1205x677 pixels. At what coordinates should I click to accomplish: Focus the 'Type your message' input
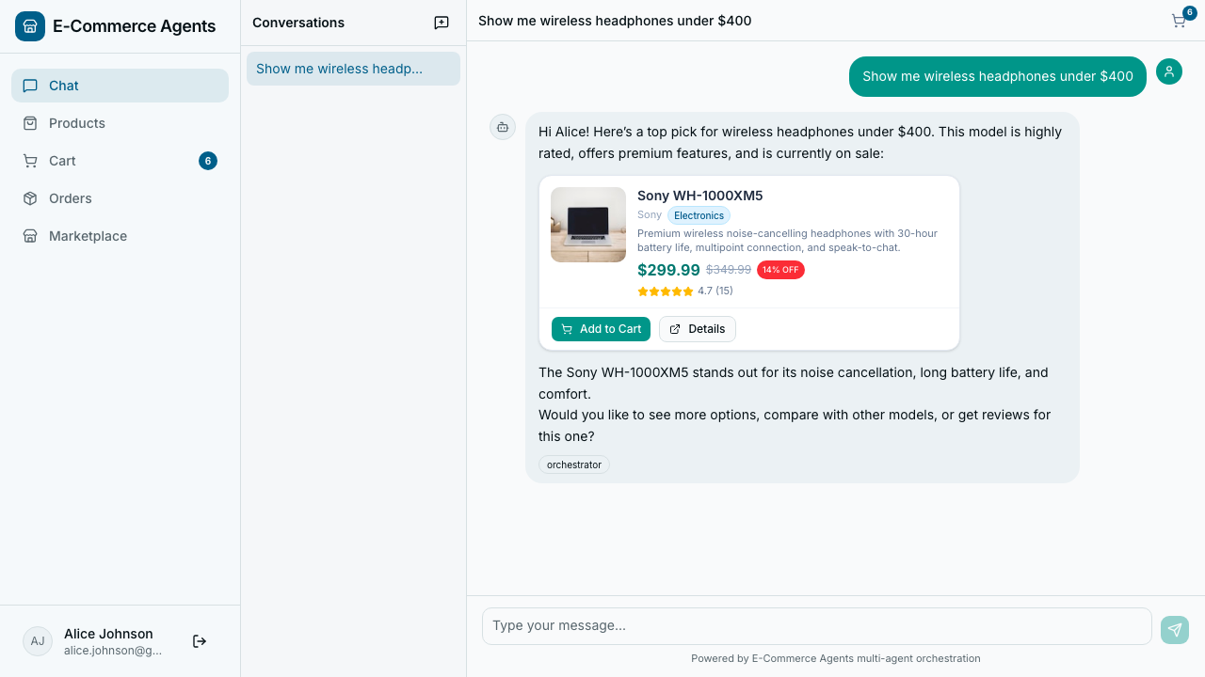point(817,626)
